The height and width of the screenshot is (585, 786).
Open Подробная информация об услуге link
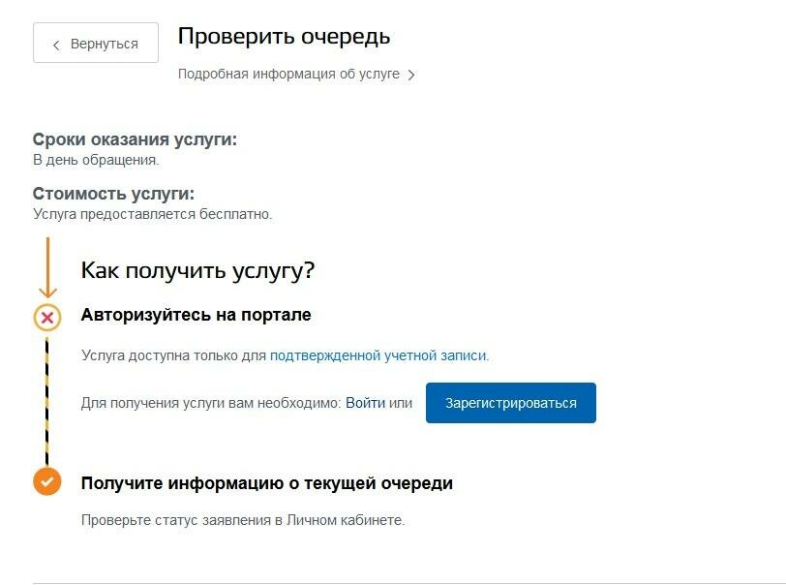(288, 74)
